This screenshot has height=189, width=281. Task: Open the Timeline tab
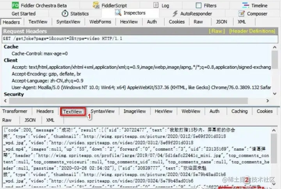[x=254, y=5]
